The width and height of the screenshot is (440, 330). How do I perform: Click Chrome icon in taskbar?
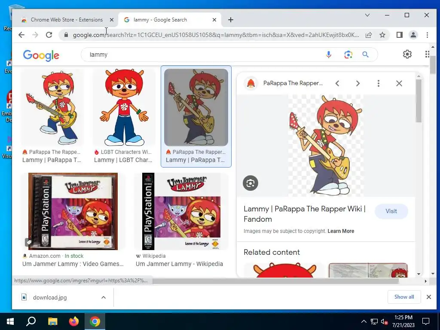click(95, 321)
